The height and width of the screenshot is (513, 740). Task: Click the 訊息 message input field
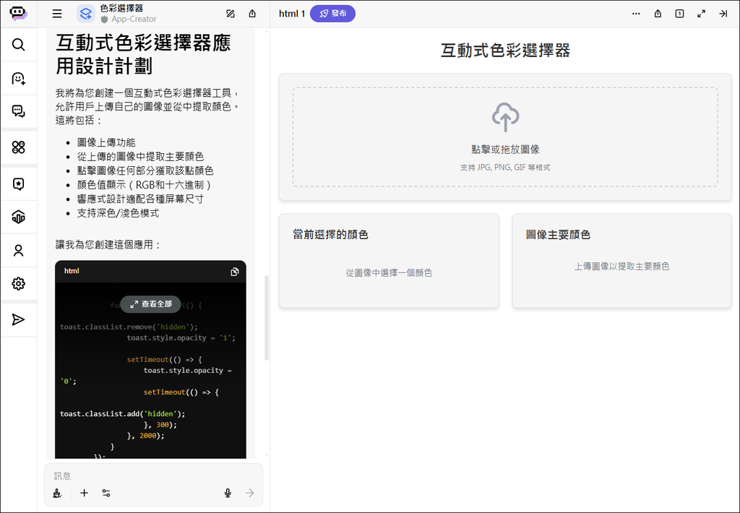click(153, 475)
